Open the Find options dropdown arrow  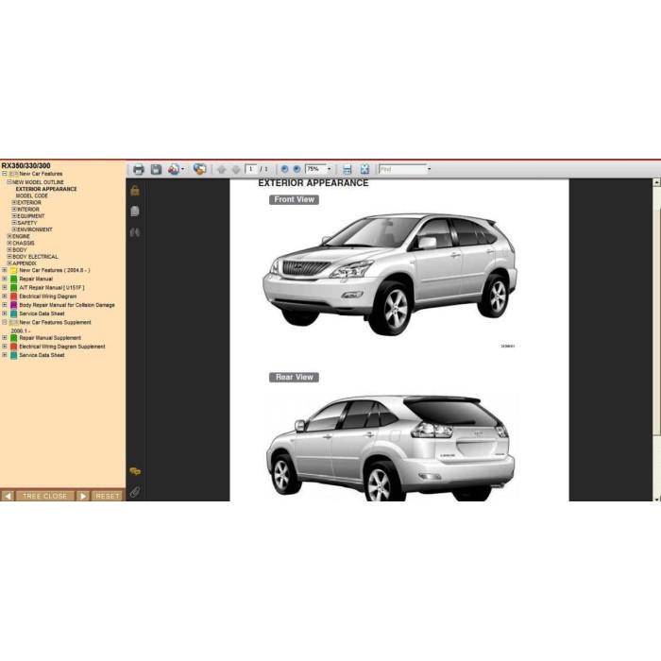429,169
